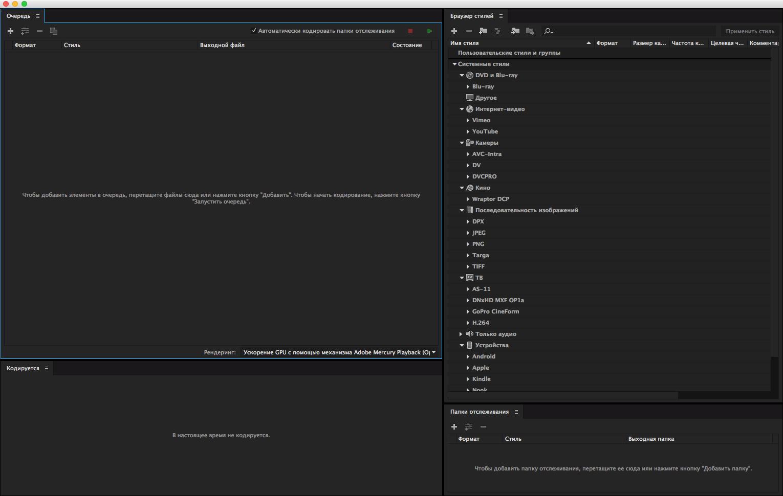Select the Кодируется panel tab
Screen dimensions: 783x496
pos(23,369)
